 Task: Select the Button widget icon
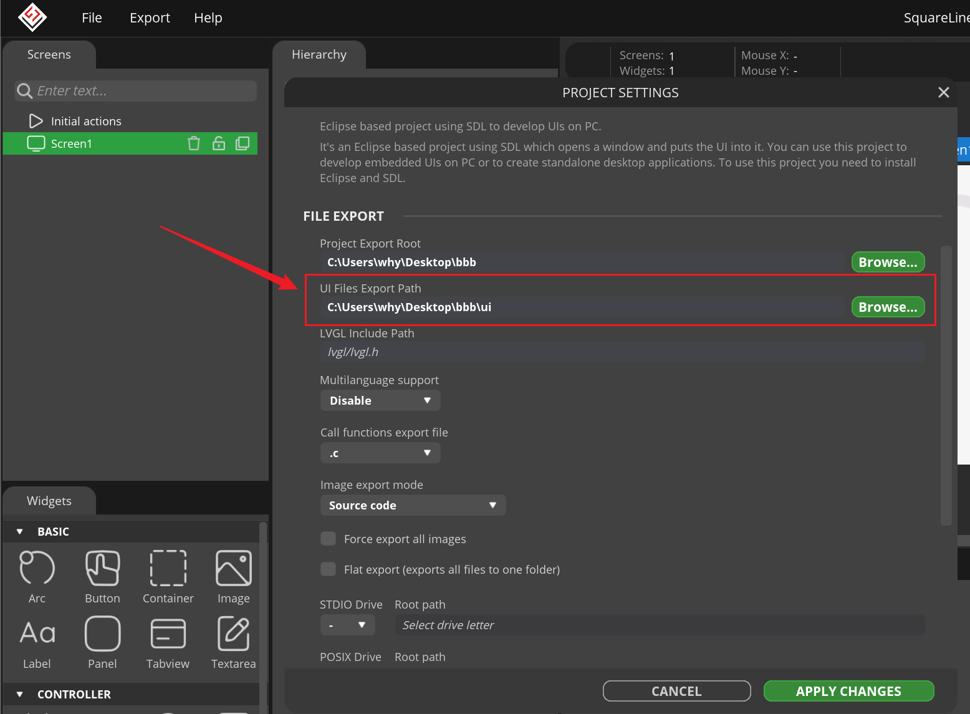pos(102,568)
